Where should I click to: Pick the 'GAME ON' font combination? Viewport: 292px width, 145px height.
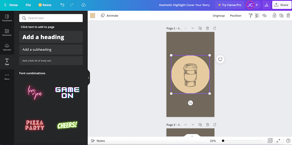(x=67, y=92)
